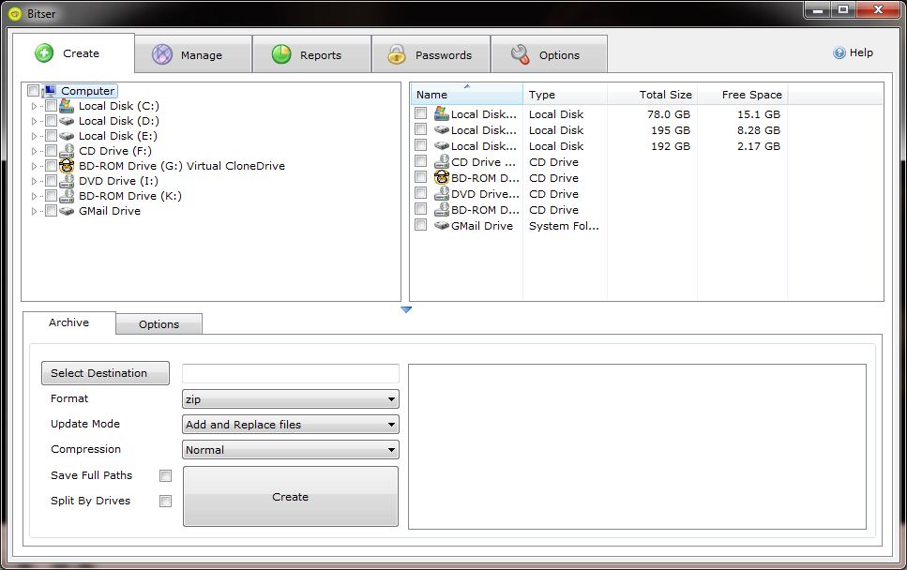Click the green plus Create tab icon
The height and width of the screenshot is (570, 907).
click(x=44, y=53)
